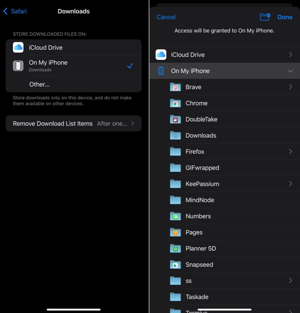The width and height of the screenshot is (300, 313).
Task: Select the Planner 5D folder name
Action: tap(201, 249)
